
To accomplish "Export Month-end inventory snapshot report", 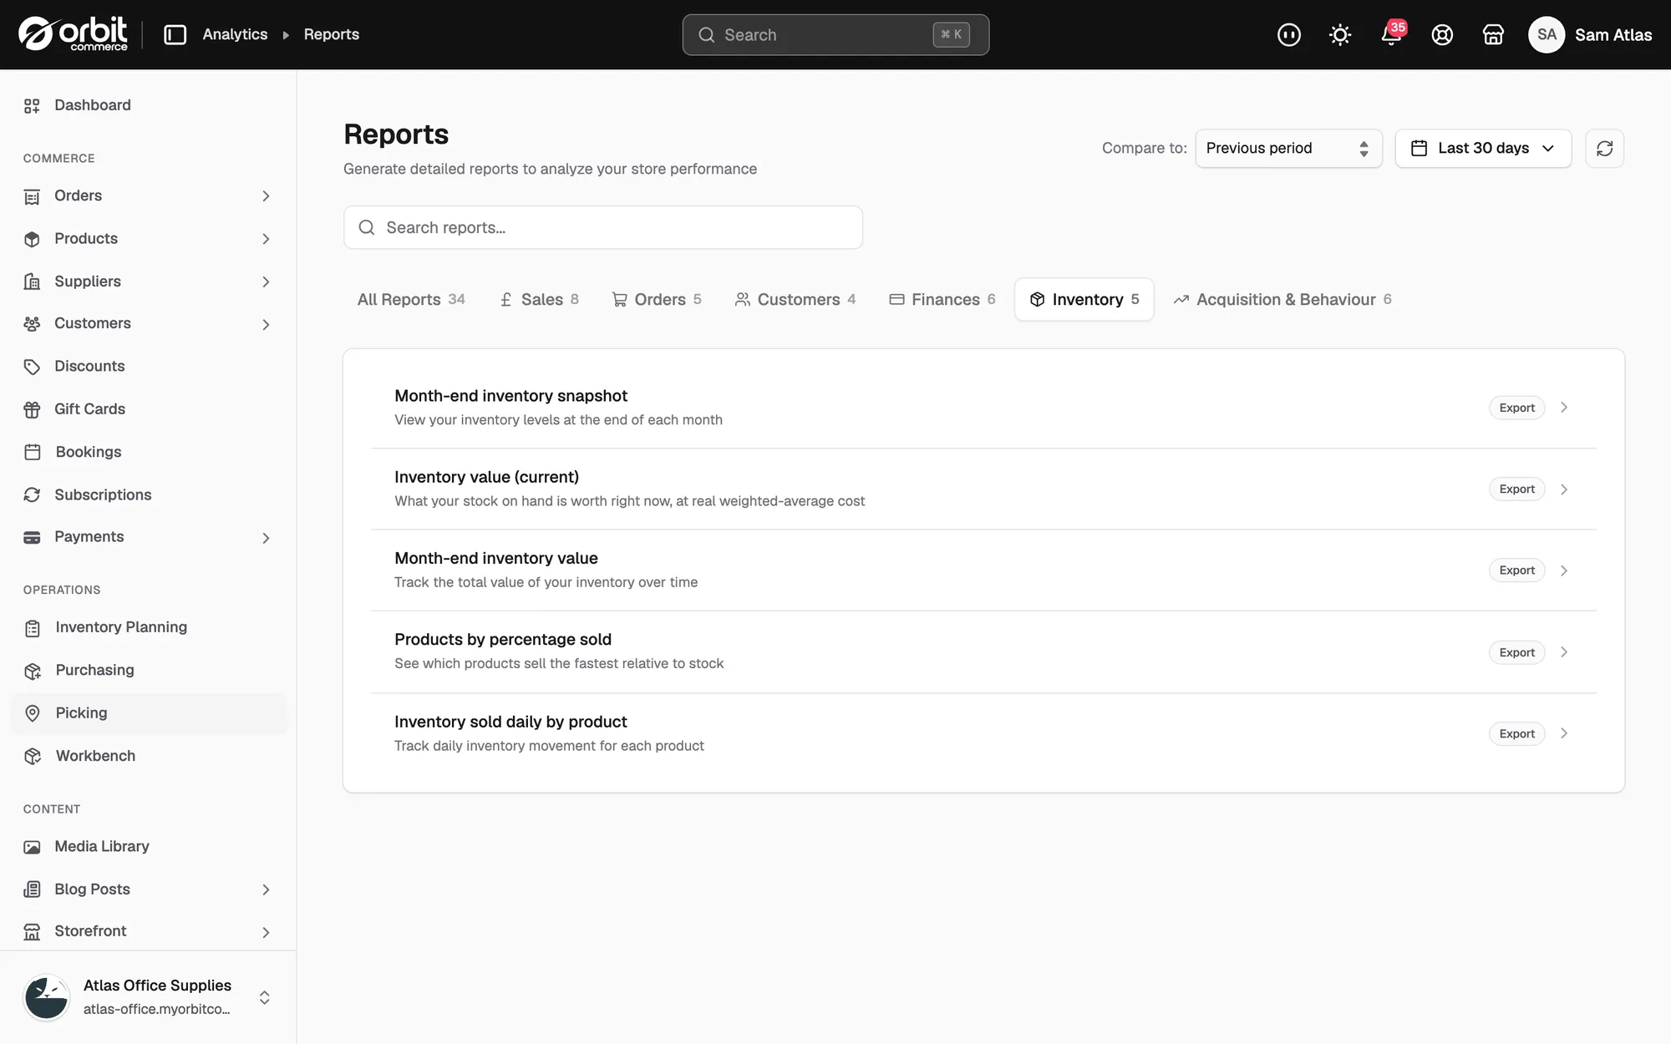I will [1516, 408].
